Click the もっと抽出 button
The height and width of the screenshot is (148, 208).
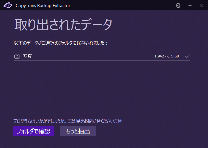tap(78, 131)
